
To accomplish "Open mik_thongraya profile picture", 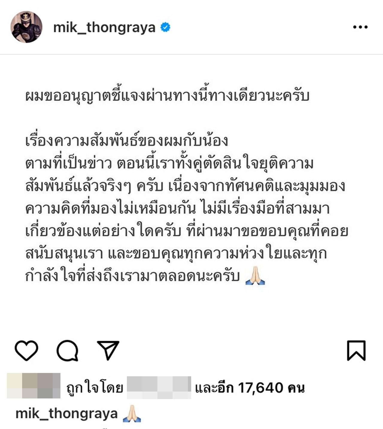I will 26,27.
